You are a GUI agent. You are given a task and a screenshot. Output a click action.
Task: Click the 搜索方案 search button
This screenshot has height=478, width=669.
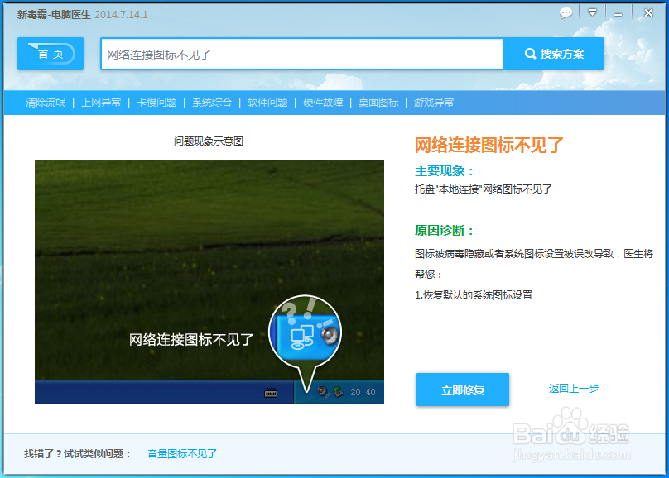click(x=554, y=54)
